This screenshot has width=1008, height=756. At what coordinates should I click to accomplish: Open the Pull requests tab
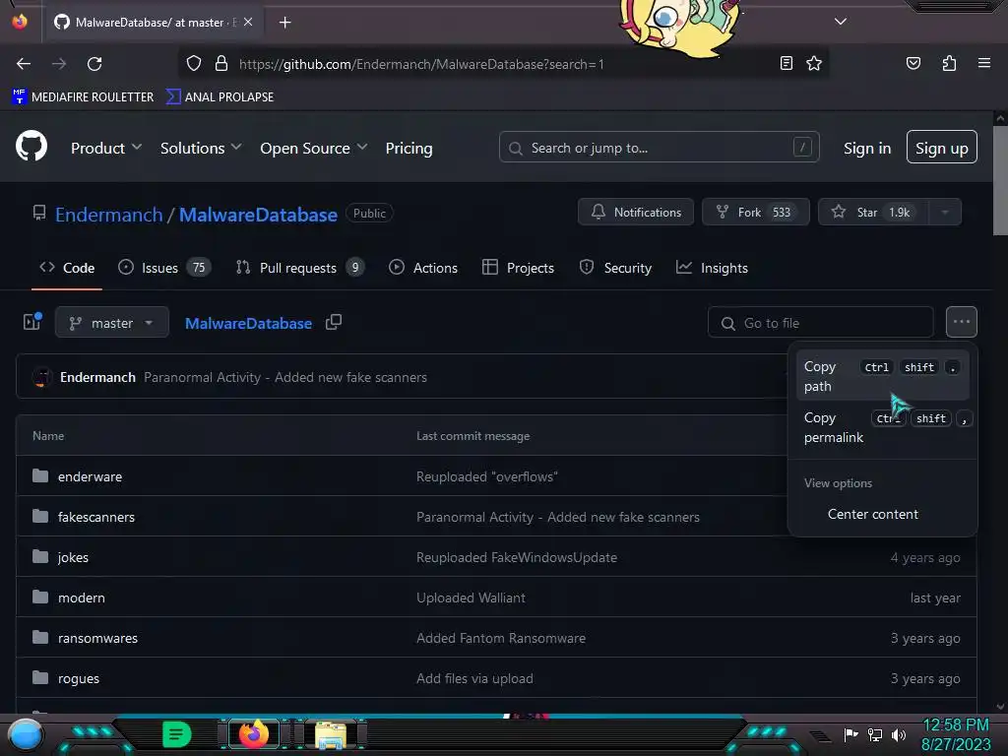[299, 268]
